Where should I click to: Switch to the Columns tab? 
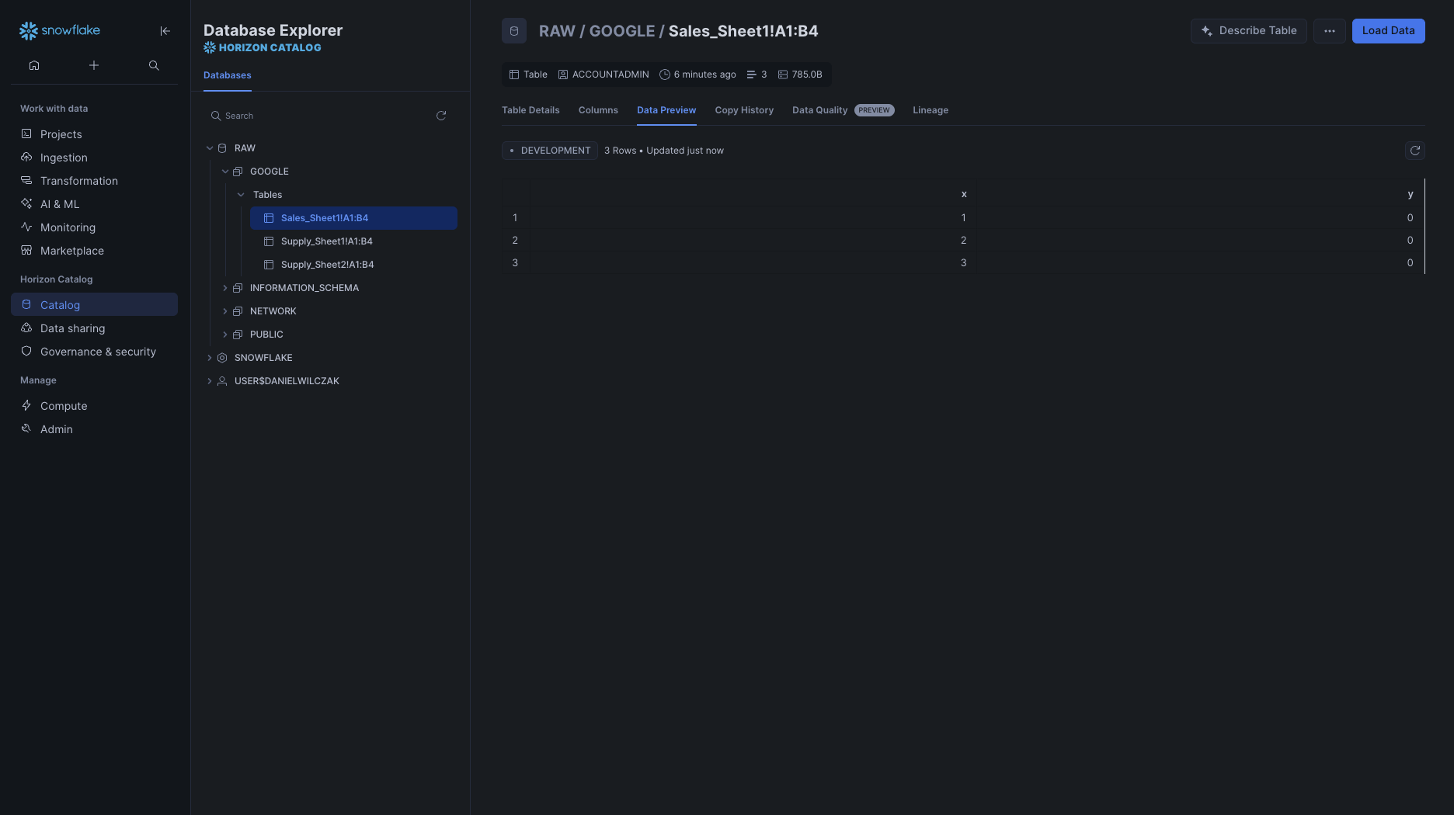pos(598,110)
